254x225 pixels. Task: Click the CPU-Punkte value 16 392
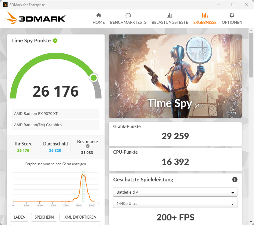tap(175, 162)
